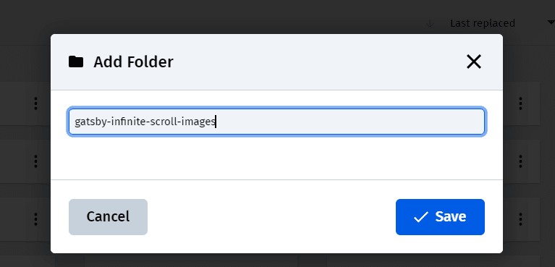
Task: Click empty dialog area below the name field
Action: click(x=276, y=158)
